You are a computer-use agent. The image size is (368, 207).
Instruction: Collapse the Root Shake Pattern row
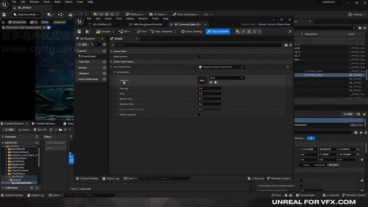[x=112, y=67]
